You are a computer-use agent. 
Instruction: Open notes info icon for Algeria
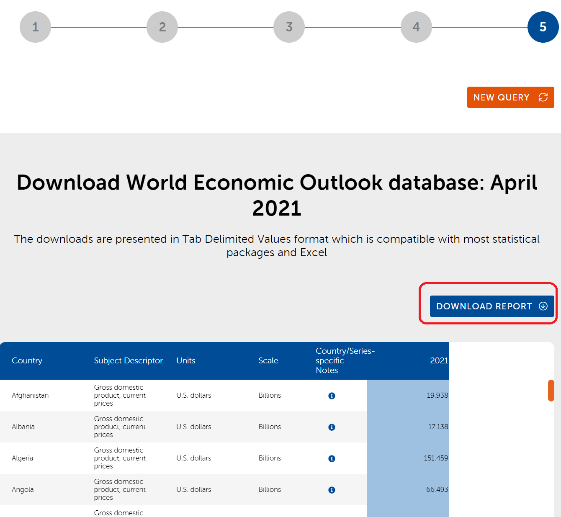[332, 458]
